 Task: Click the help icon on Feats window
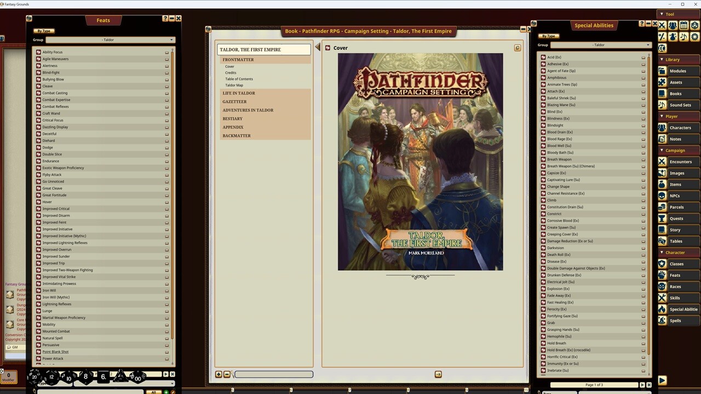click(165, 19)
